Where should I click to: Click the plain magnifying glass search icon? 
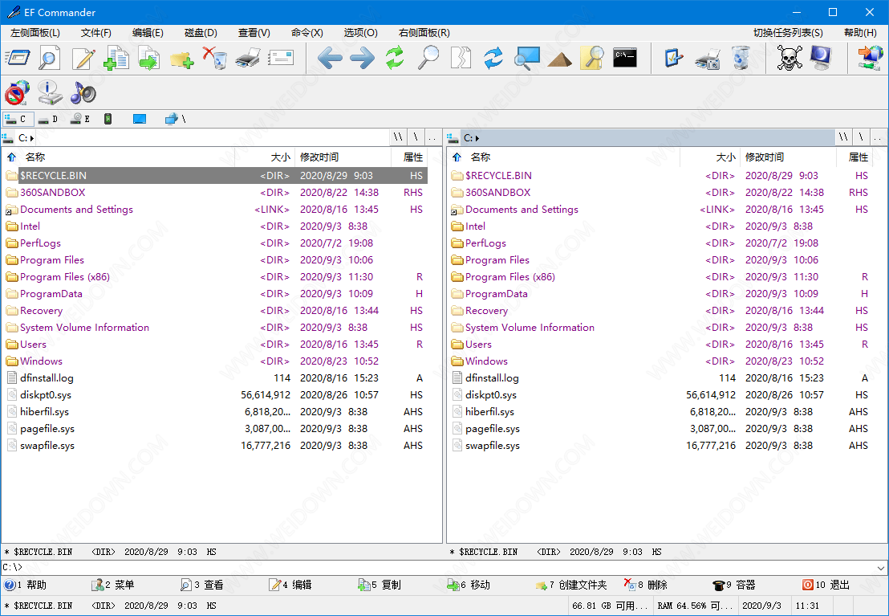(428, 58)
